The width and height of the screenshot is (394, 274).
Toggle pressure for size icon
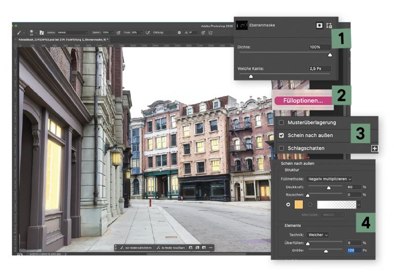[x=203, y=33]
